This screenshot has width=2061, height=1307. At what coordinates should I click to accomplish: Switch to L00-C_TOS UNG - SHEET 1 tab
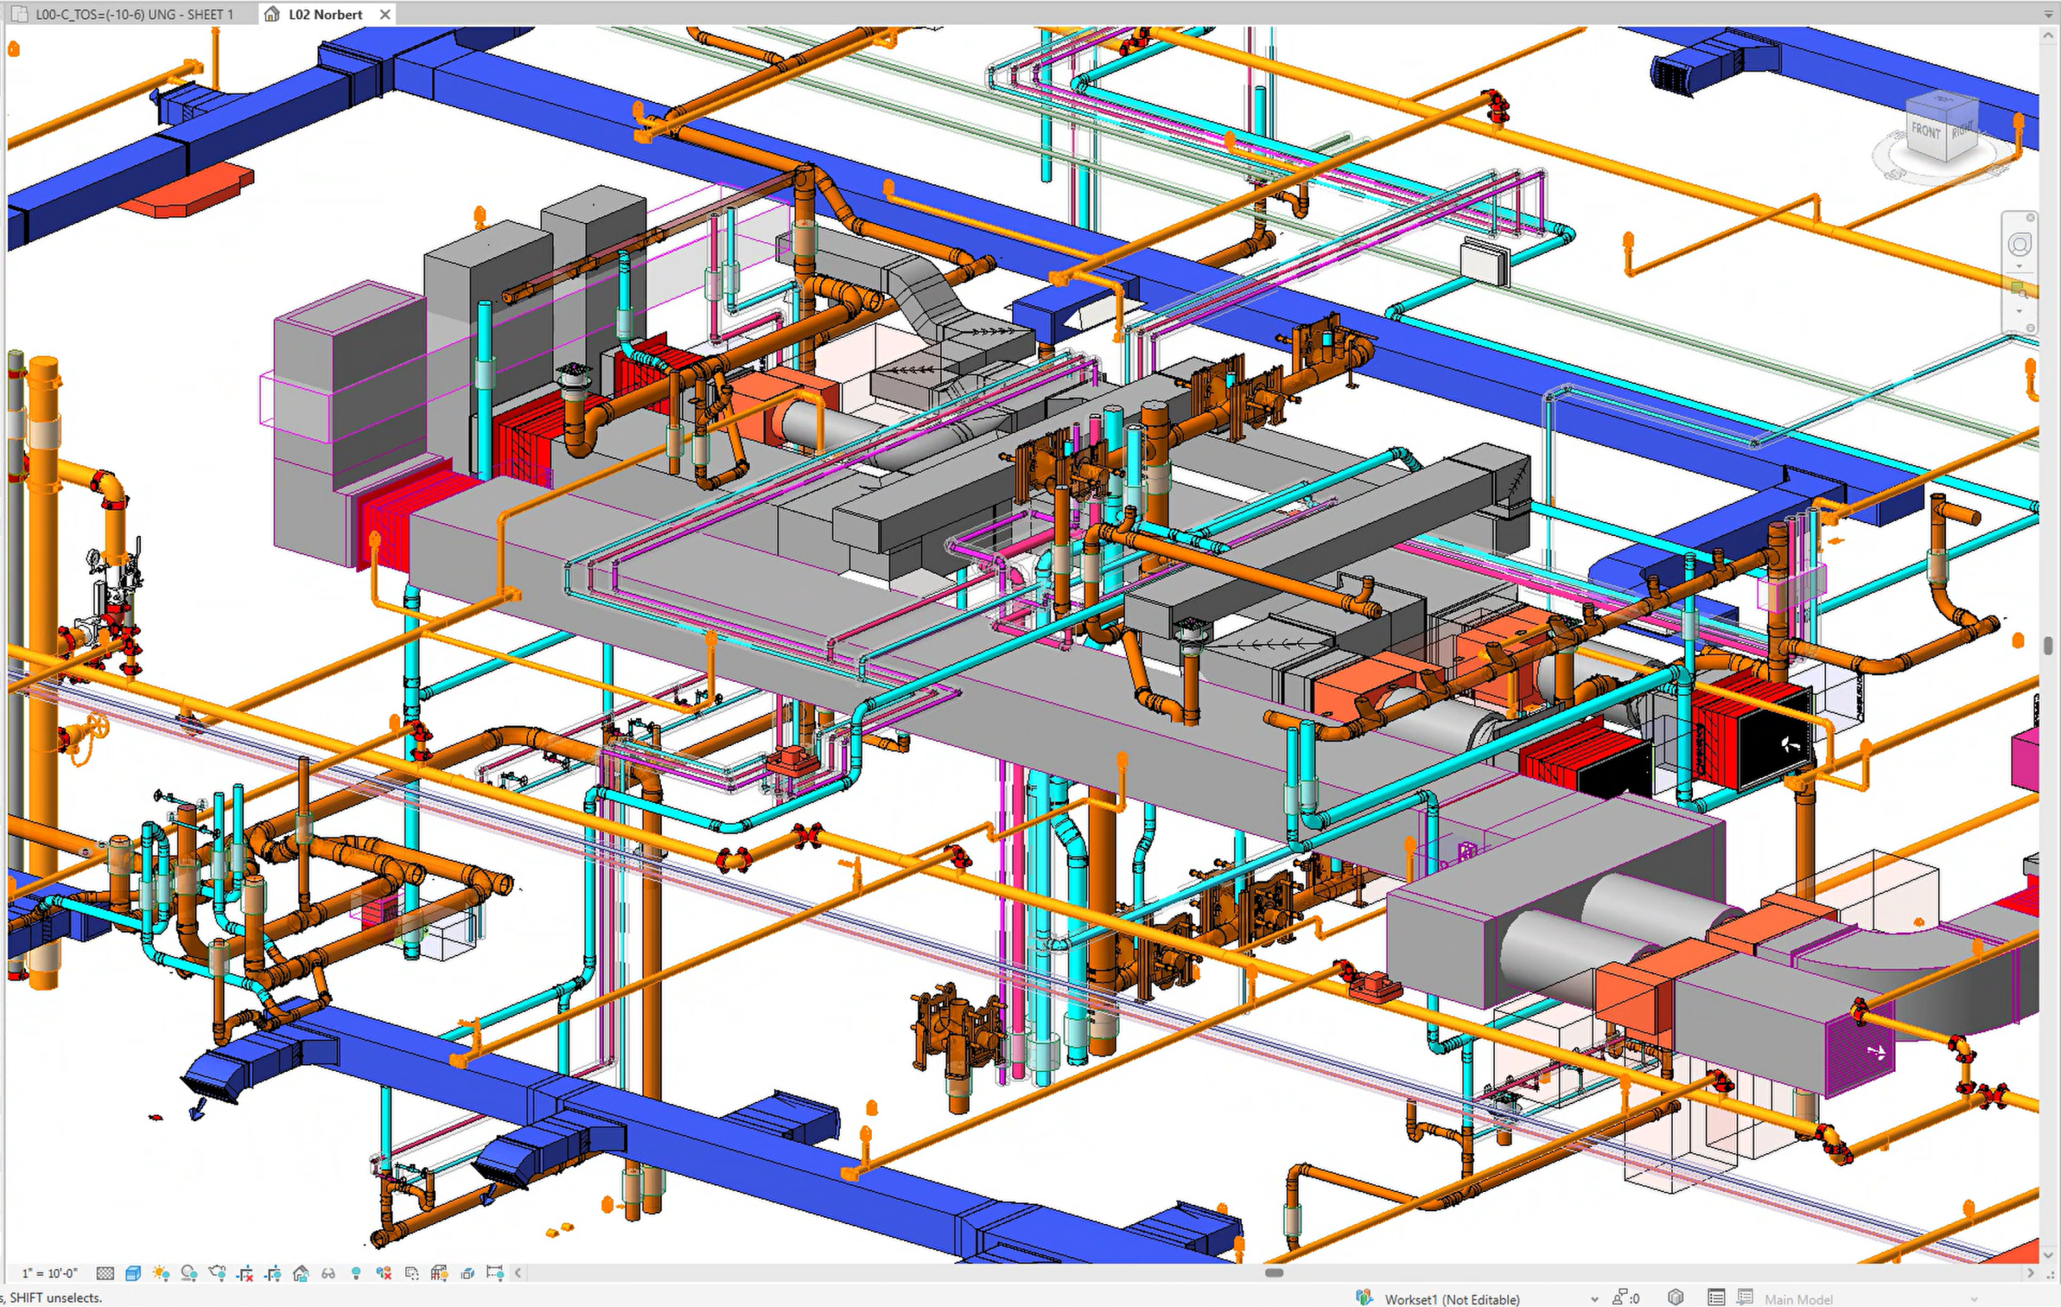click(134, 14)
